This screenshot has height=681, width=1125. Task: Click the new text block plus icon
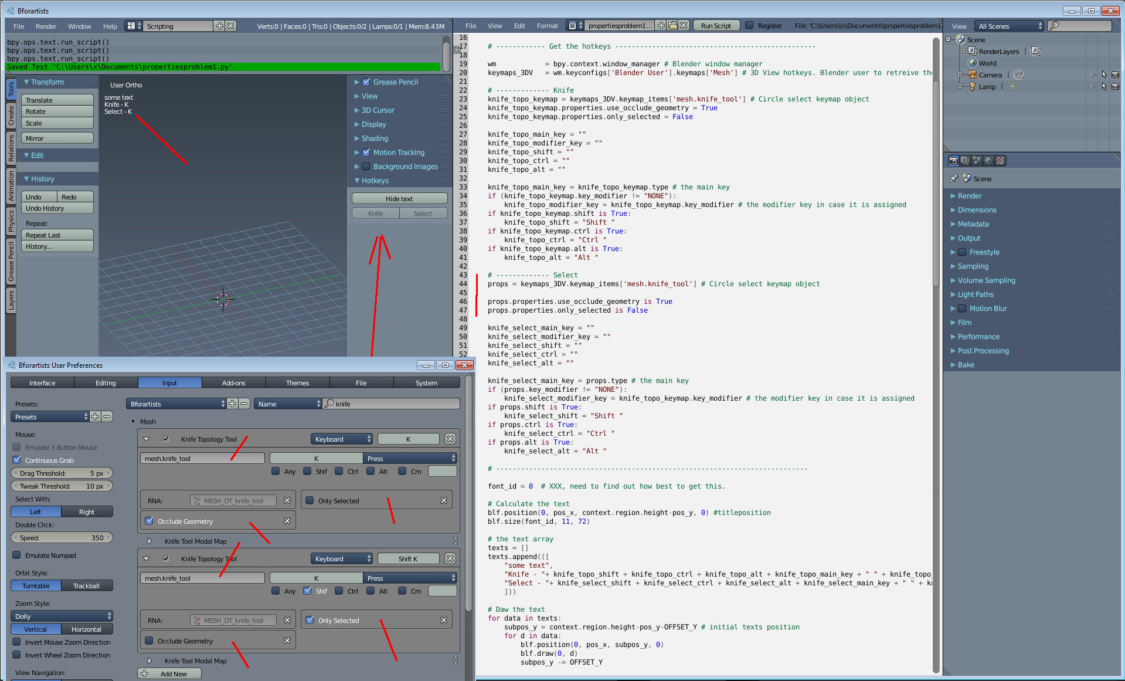click(x=661, y=26)
